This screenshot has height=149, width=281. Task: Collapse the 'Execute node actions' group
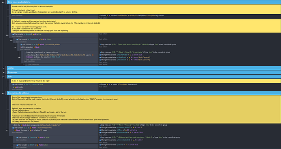coord(3,93)
